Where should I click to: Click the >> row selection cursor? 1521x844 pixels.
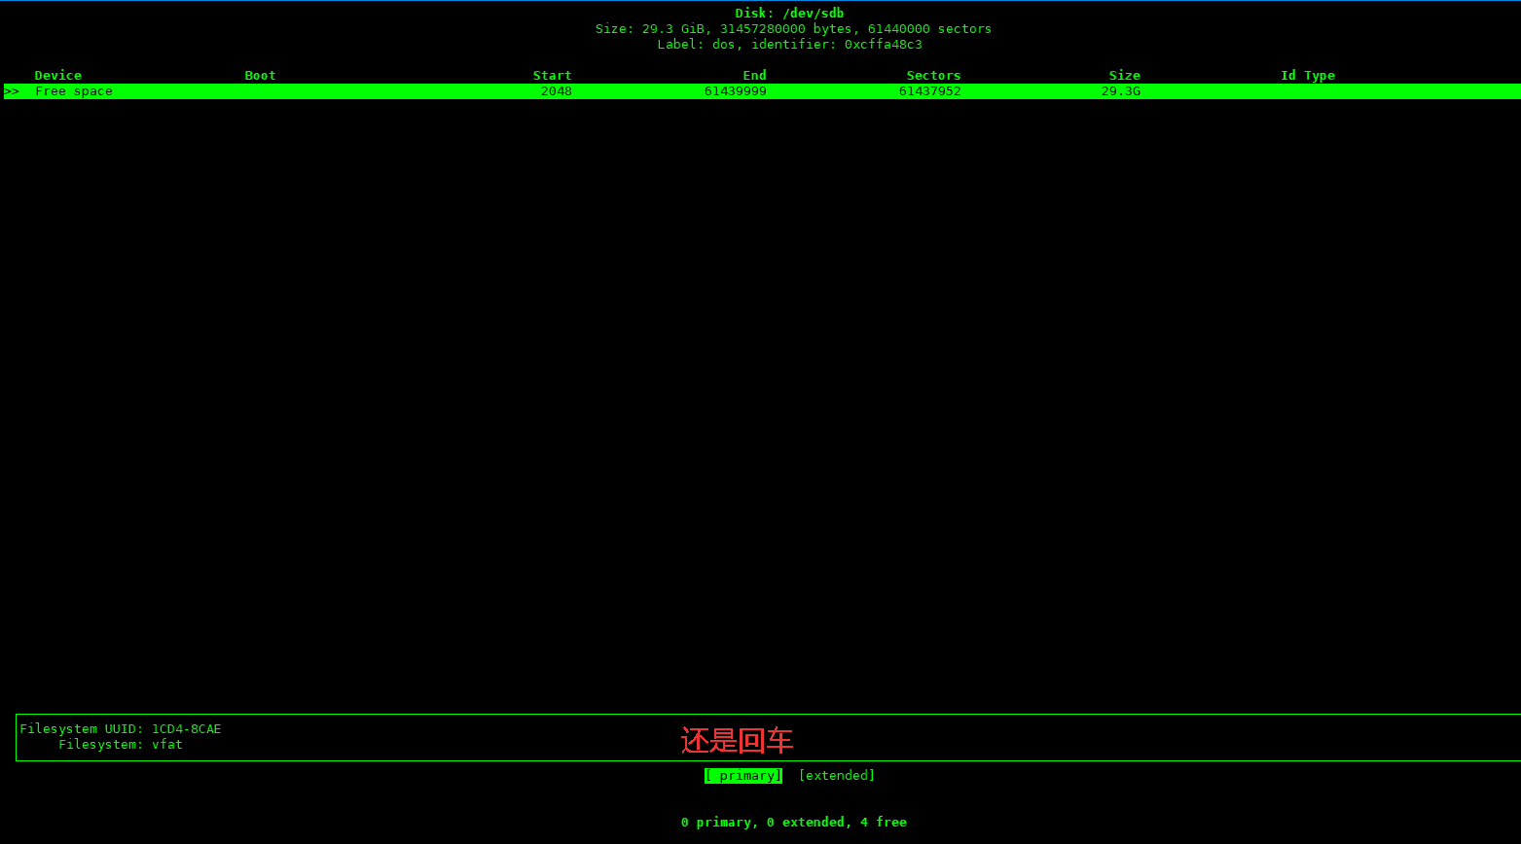click(12, 91)
